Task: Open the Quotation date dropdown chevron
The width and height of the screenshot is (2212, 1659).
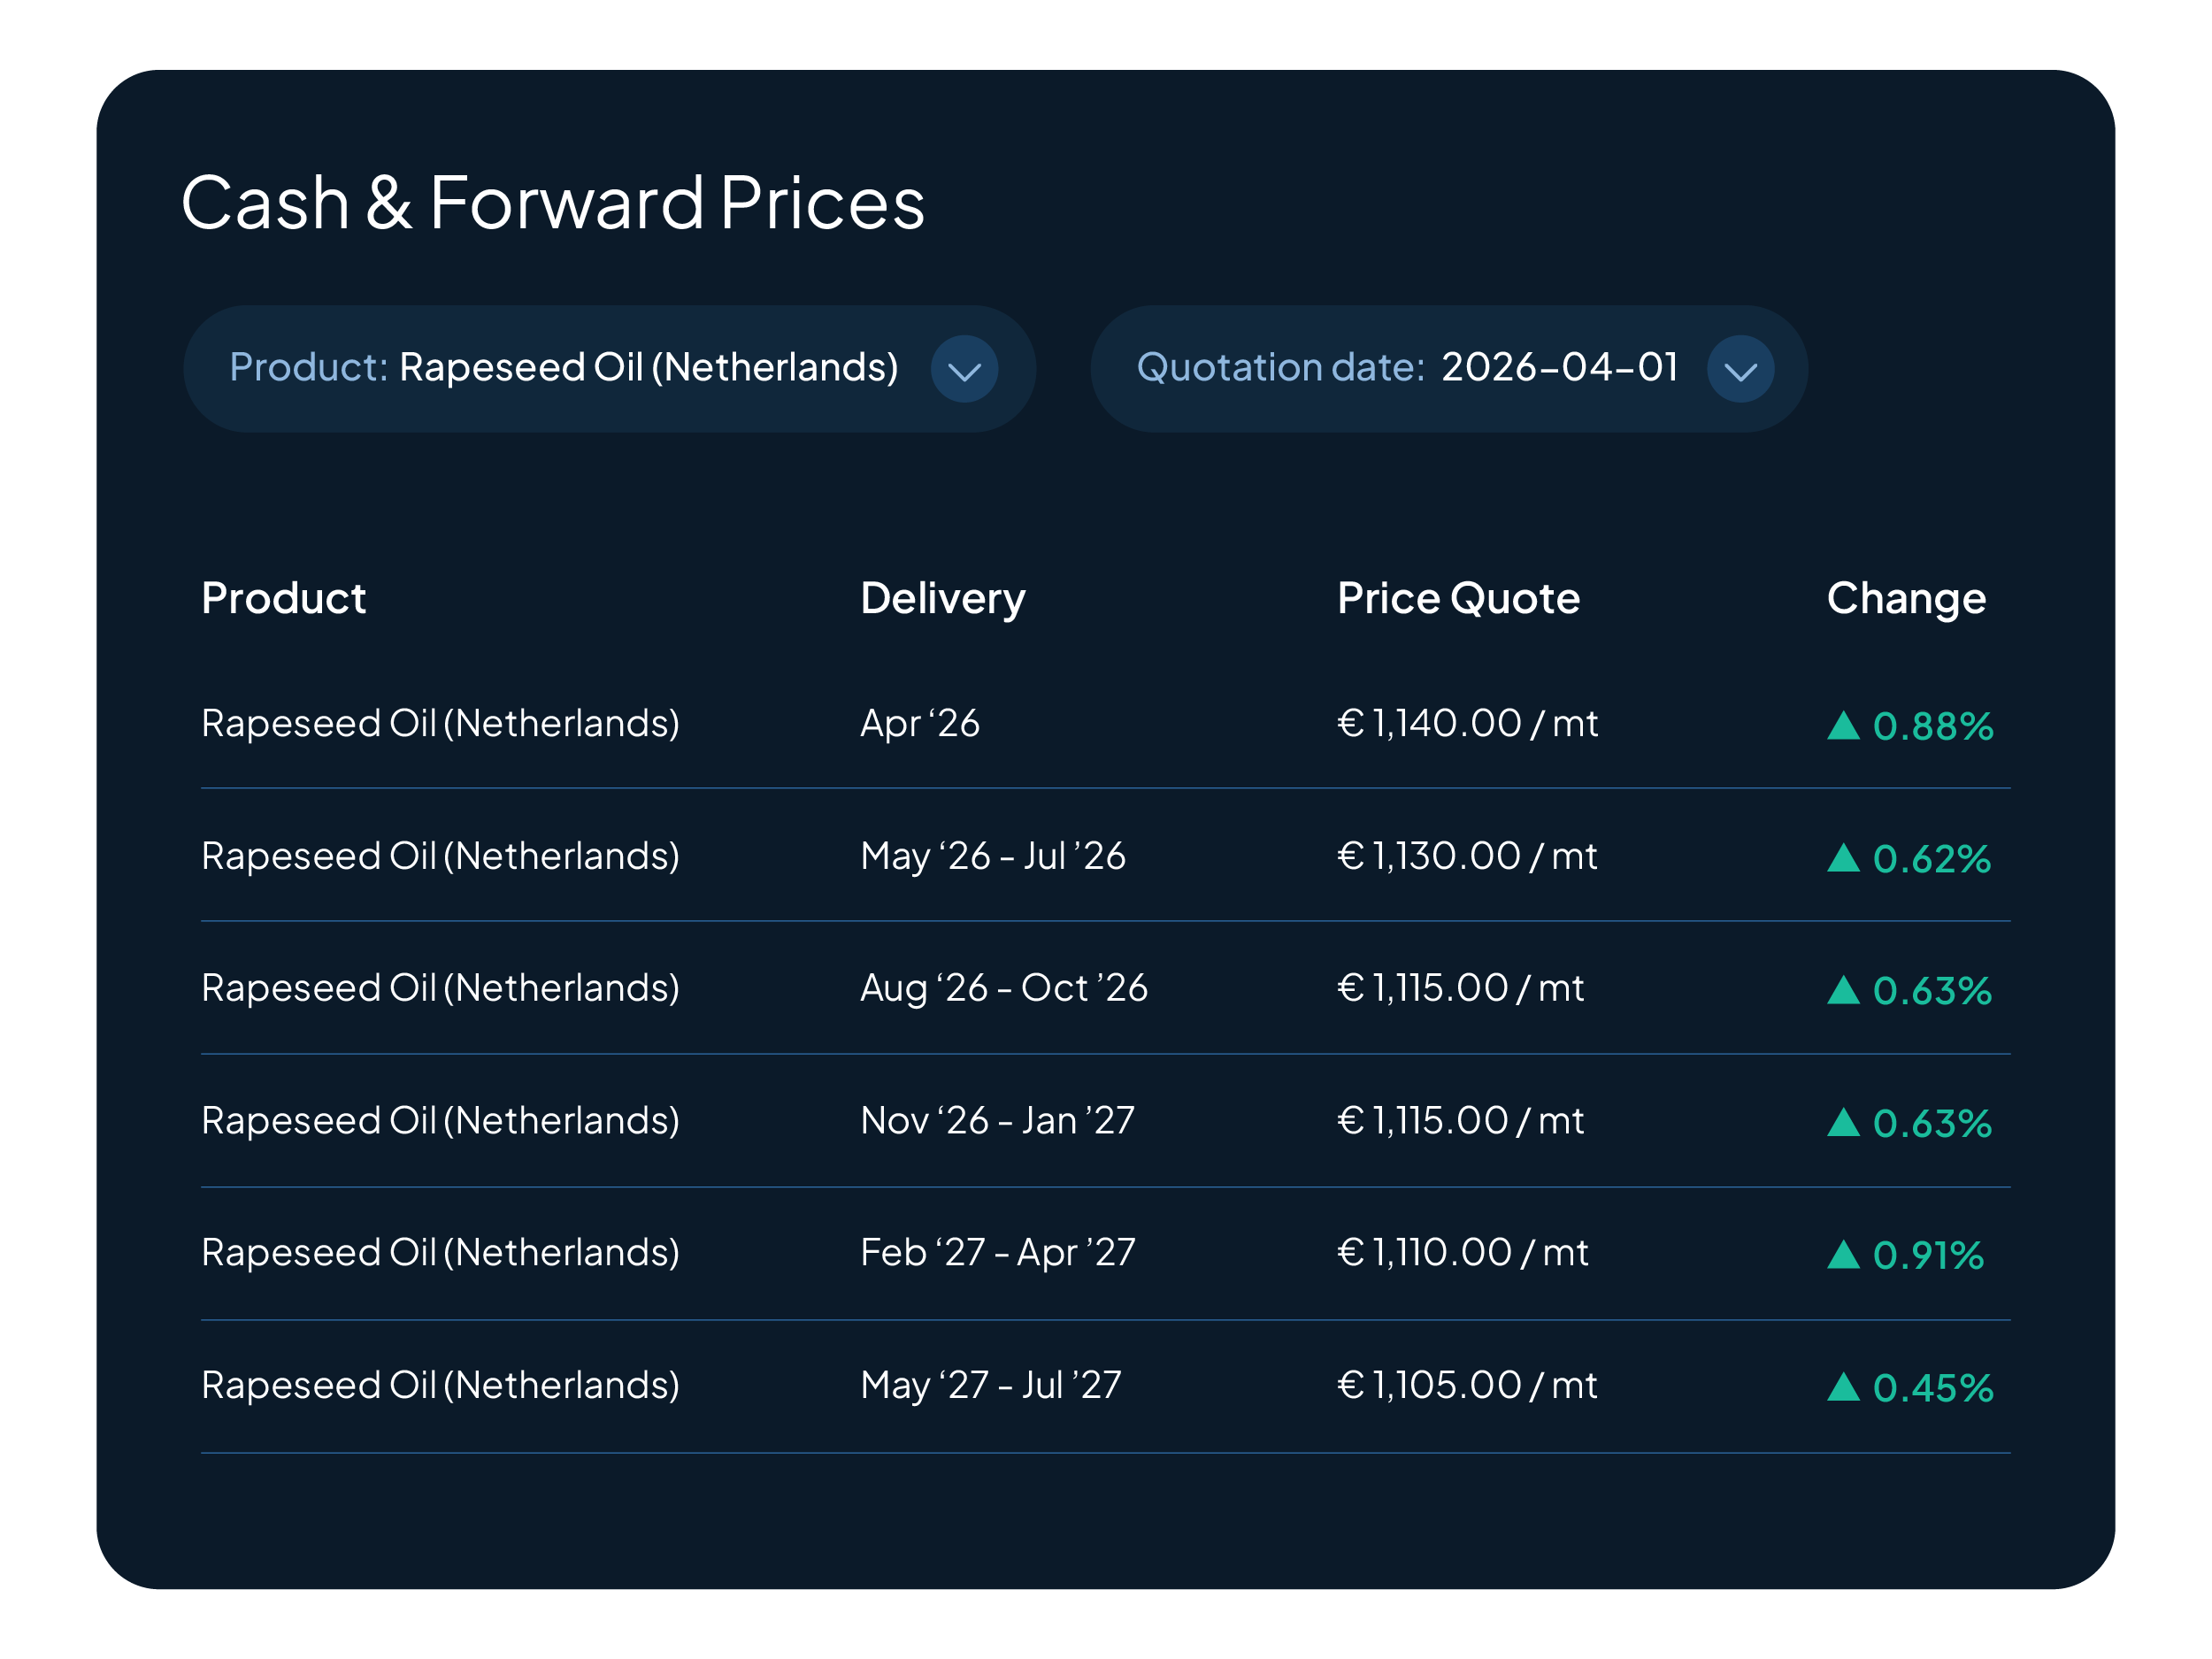Action: [1740, 369]
